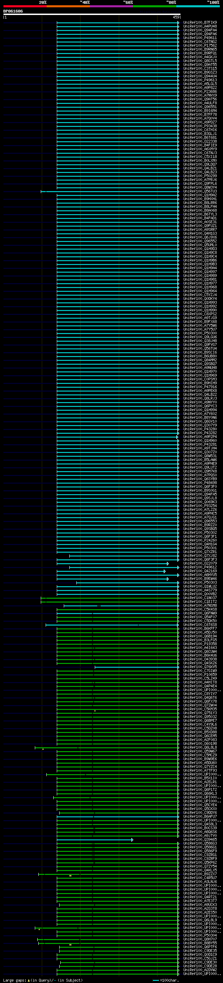Open hit UniRef100_P49611
The height and width of the screenshot is (983, 223).
(x=200, y=38)
